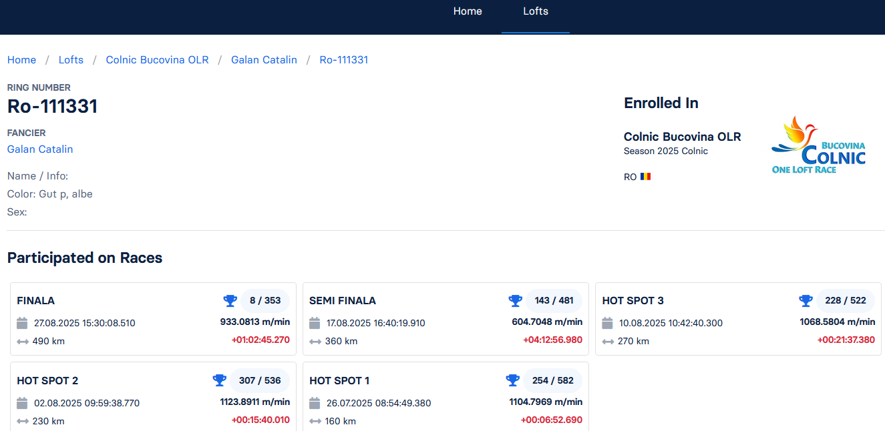Open Lofts breadcrumb link

click(71, 60)
